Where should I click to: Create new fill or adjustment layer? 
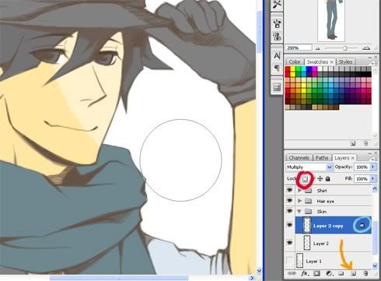(x=329, y=273)
